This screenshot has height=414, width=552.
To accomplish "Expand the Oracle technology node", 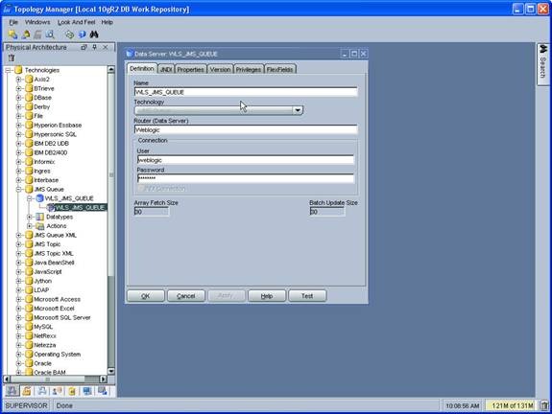I will [18, 363].
